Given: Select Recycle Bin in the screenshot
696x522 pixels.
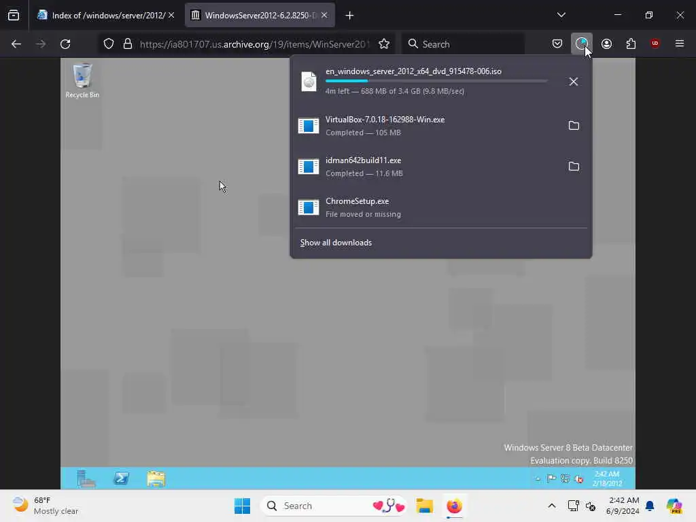Looking at the screenshot, I should (x=82, y=80).
